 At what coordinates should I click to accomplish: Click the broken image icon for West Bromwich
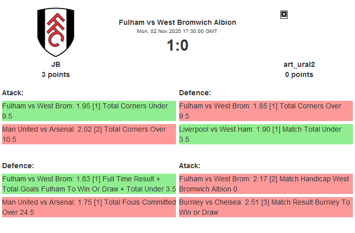[x=284, y=15]
